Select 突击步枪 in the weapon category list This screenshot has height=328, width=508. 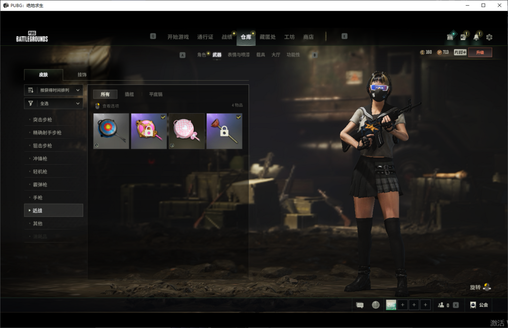(x=43, y=120)
